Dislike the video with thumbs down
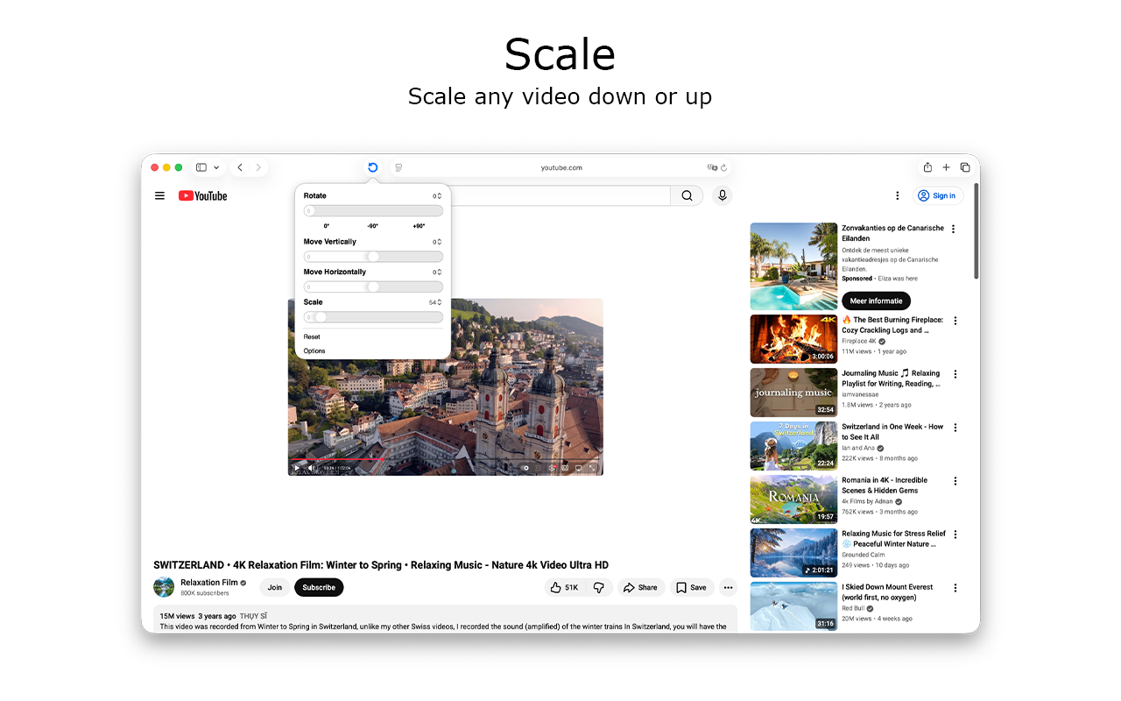The width and height of the screenshot is (1121, 701). tap(599, 587)
